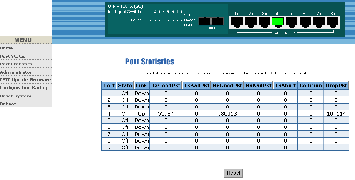Click the Reset statistics button

pos(234,173)
